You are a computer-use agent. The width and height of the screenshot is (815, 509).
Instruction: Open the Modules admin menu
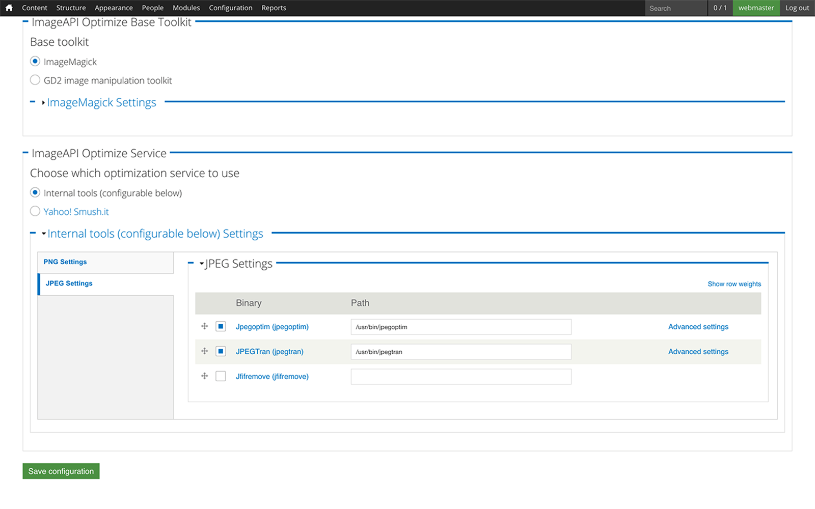(186, 8)
